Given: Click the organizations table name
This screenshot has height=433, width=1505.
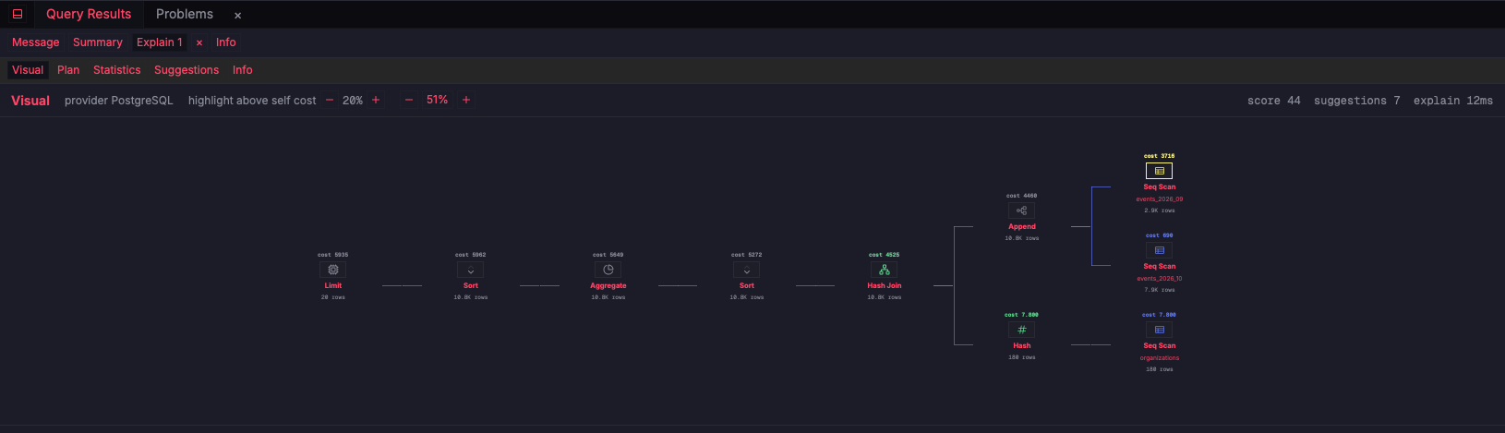Looking at the screenshot, I should click(x=1160, y=358).
